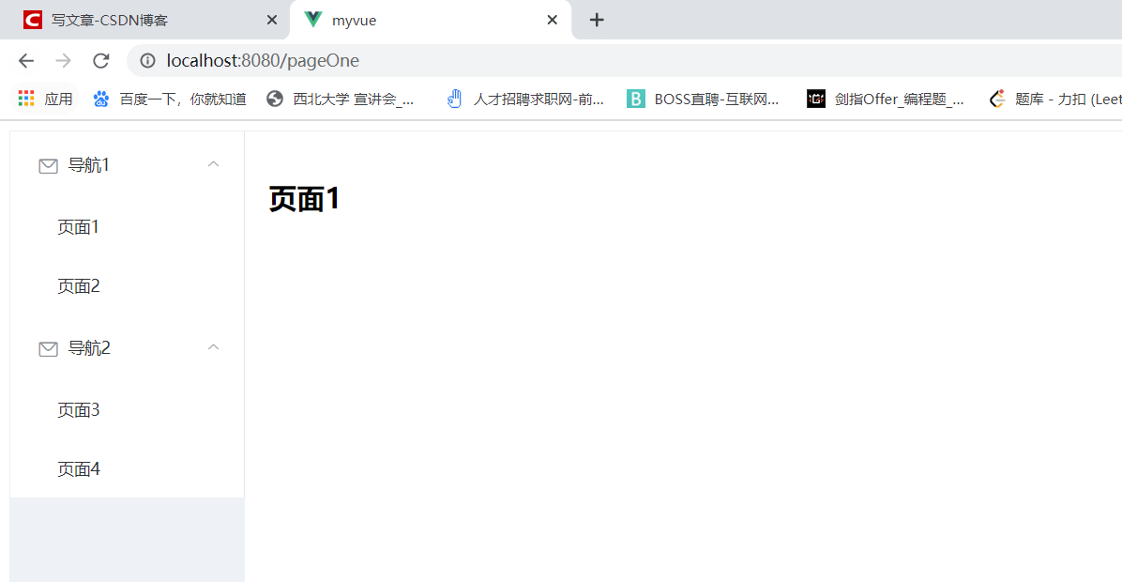
Task: Collapse 导航1 submenu with its chevron
Action: click(x=213, y=164)
